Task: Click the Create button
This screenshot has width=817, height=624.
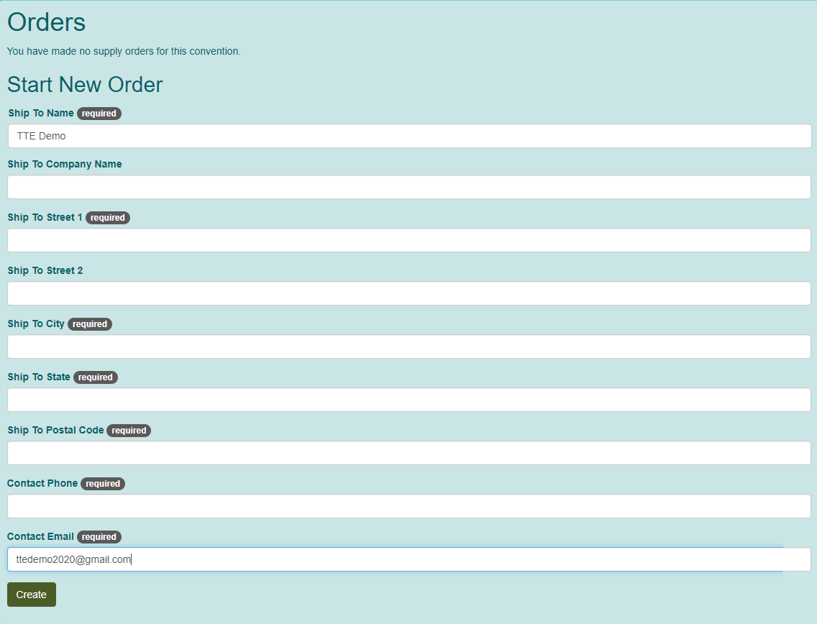Action: (31, 595)
